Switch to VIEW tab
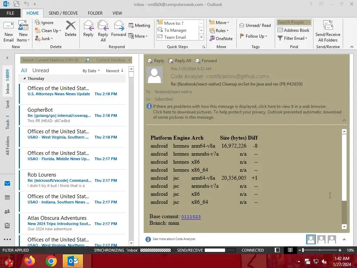 117,13
